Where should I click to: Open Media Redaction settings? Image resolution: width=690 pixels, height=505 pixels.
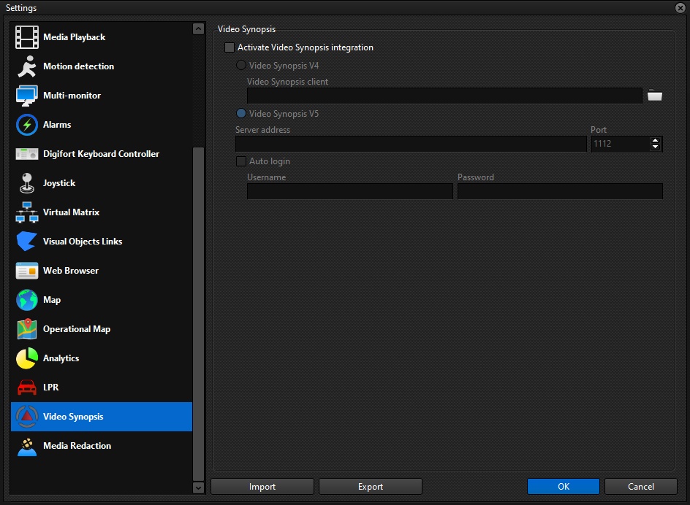click(x=101, y=446)
